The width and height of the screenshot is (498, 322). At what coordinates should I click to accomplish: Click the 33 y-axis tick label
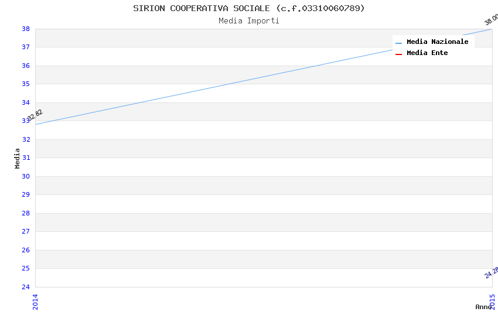coord(26,121)
